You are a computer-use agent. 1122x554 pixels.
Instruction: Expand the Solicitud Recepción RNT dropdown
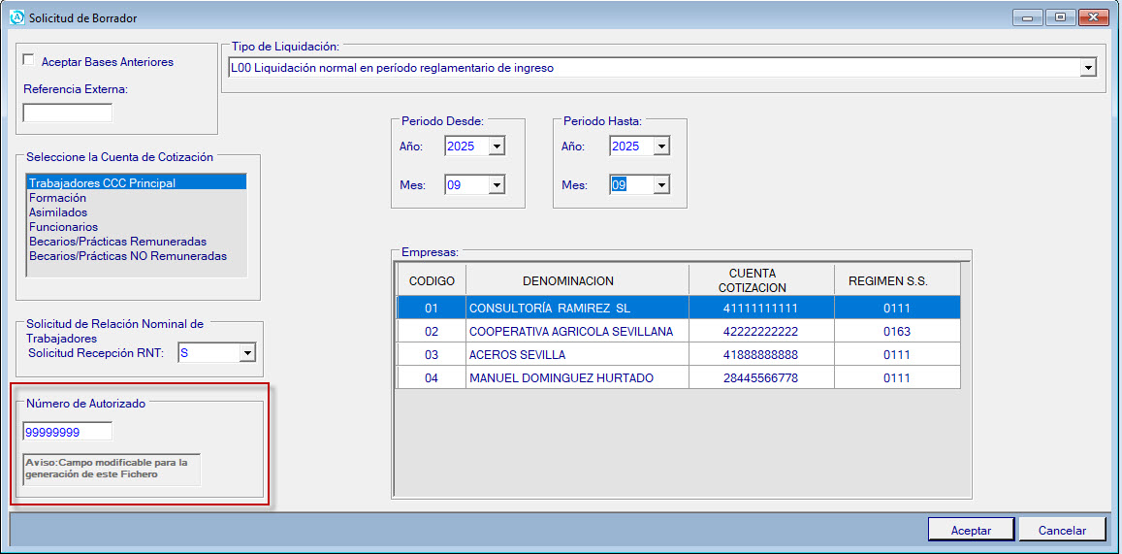coord(246,353)
